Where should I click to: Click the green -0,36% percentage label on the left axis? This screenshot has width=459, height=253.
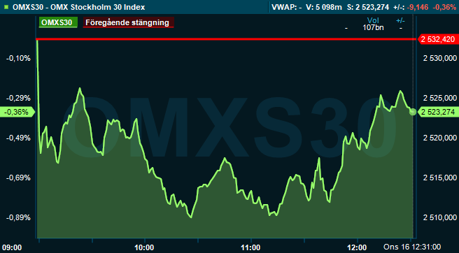coord(17,112)
